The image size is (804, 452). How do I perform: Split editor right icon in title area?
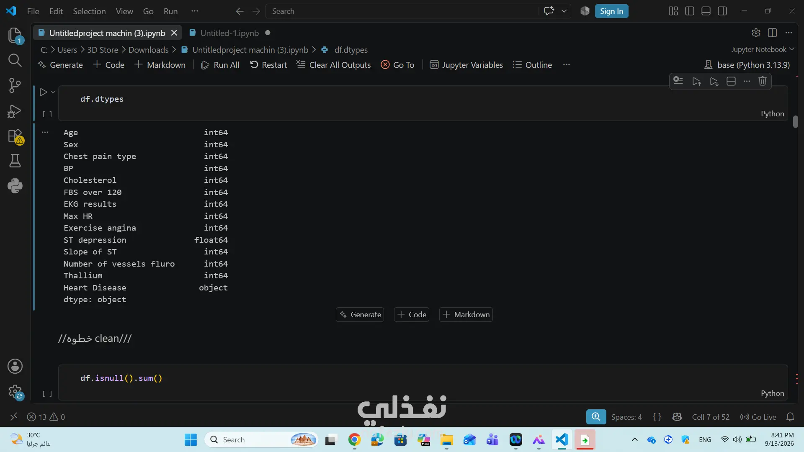pos(773,33)
